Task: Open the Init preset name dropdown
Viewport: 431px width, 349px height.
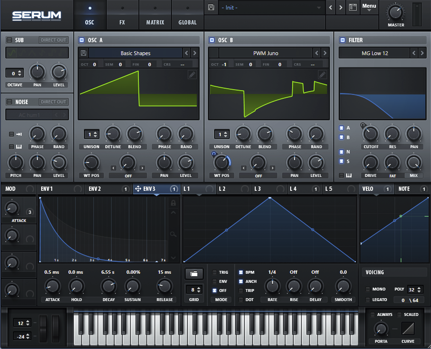Action: 271,8
